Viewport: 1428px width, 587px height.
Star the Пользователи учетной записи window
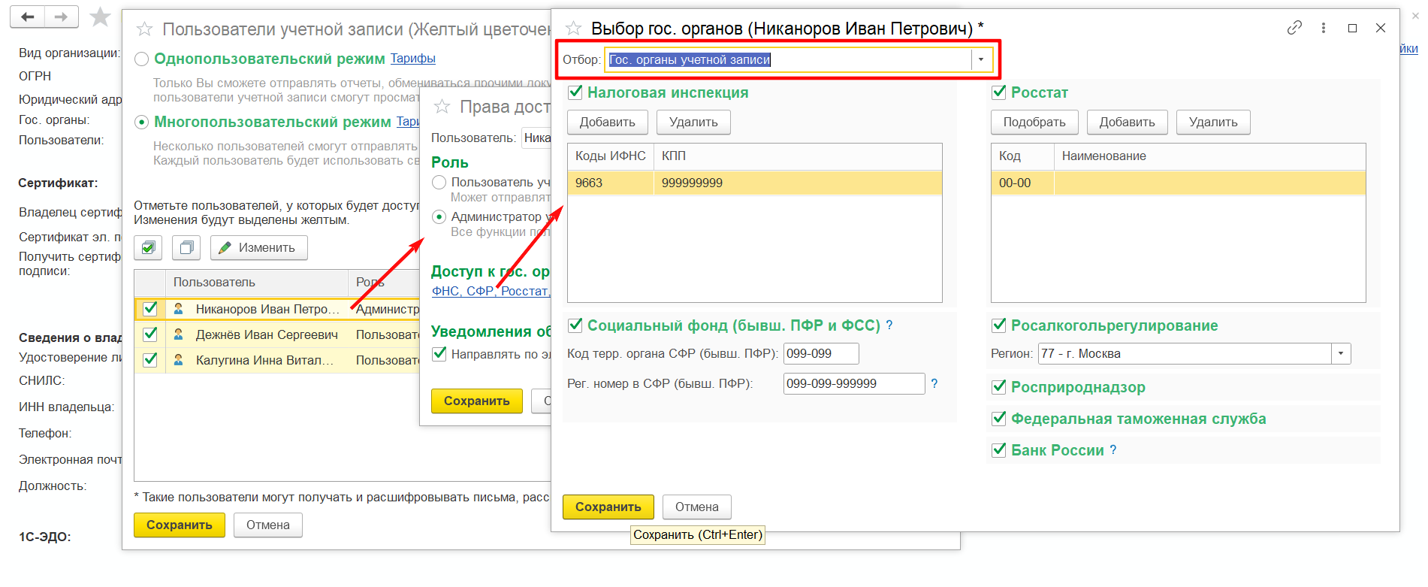point(144,29)
